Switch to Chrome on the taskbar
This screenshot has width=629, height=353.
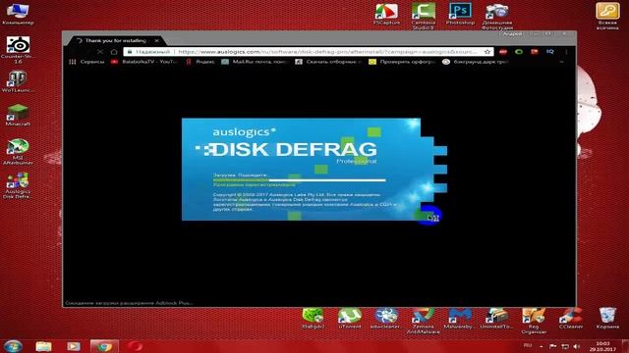(104, 346)
